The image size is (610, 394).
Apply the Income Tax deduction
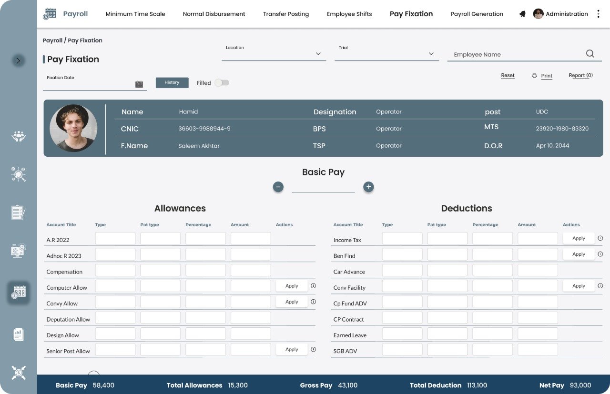(579, 238)
